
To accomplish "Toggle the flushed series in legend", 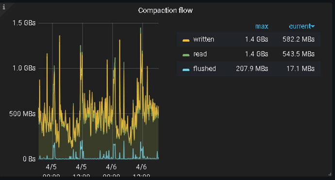I will (x=204, y=69).
